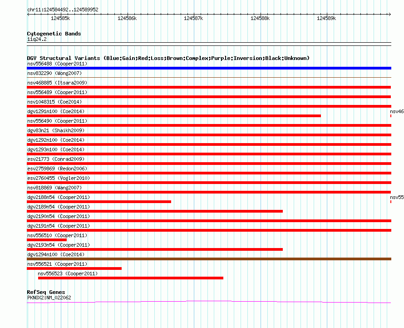
Task: Click the brown dgv1294n100 complex bar
Action: coord(209,259)
